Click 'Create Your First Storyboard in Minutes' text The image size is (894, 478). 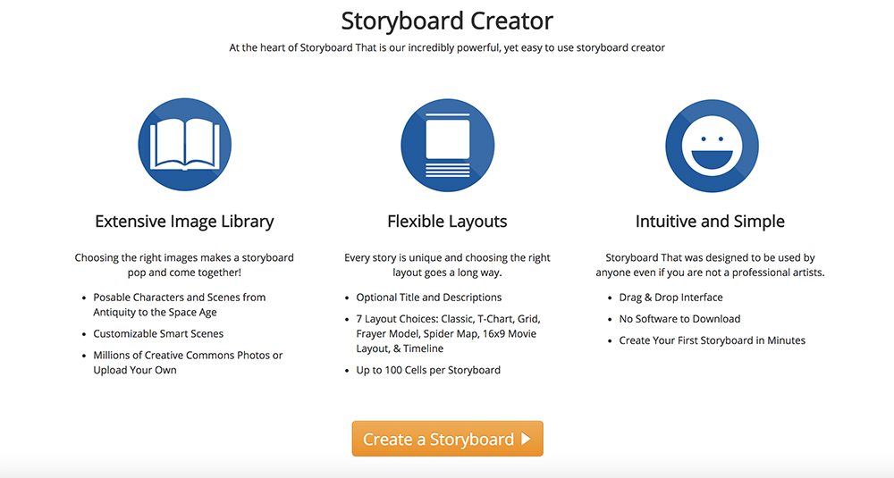713,340
